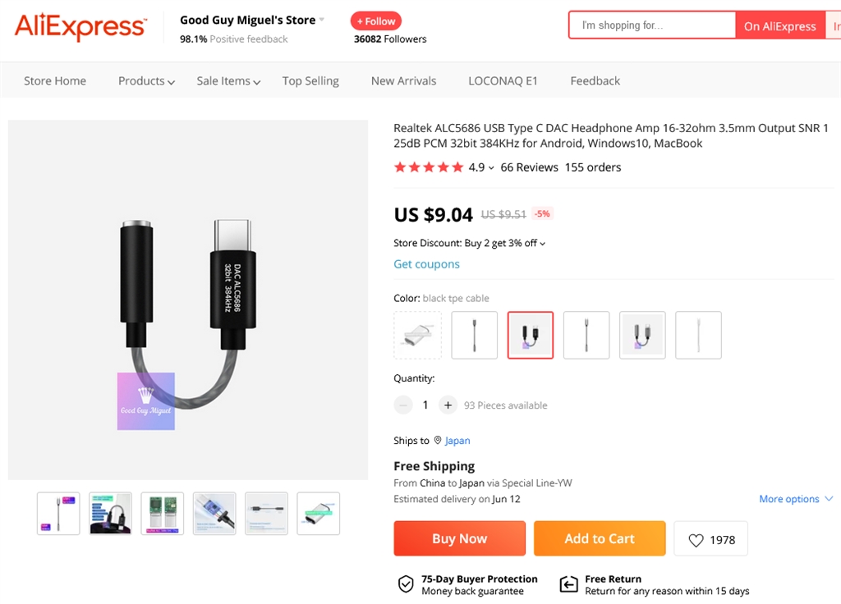Click the AliExpress logo
The image size is (841, 604).
pos(80,27)
